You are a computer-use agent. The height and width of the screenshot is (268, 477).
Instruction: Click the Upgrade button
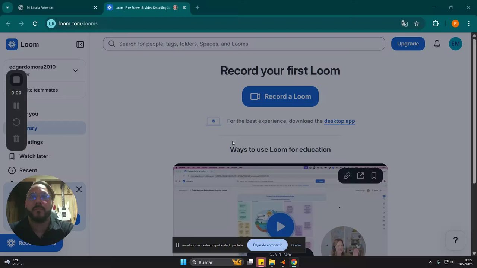408,44
